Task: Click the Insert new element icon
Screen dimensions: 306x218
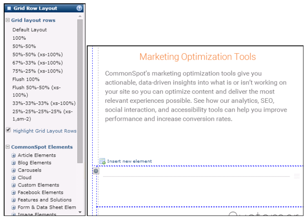Action: (102, 161)
